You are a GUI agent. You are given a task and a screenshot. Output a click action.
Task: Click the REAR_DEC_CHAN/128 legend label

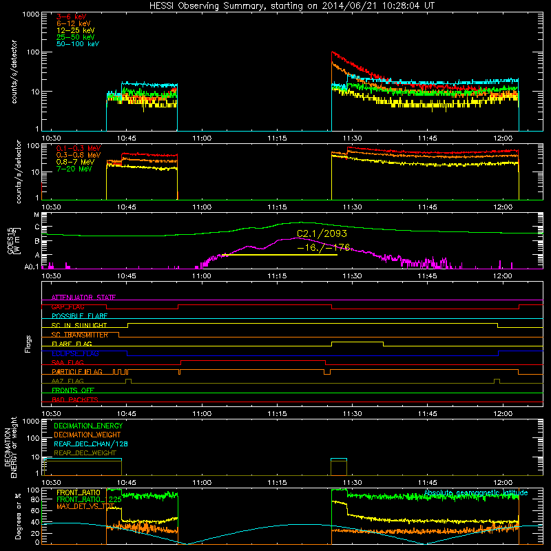[x=91, y=444]
